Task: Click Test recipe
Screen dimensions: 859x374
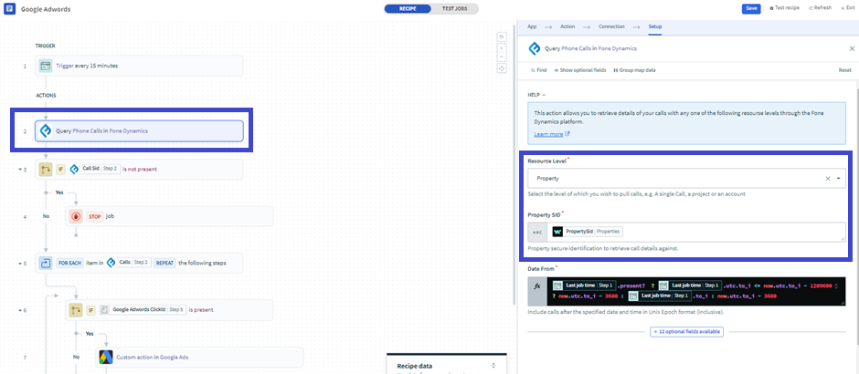Action: point(785,8)
